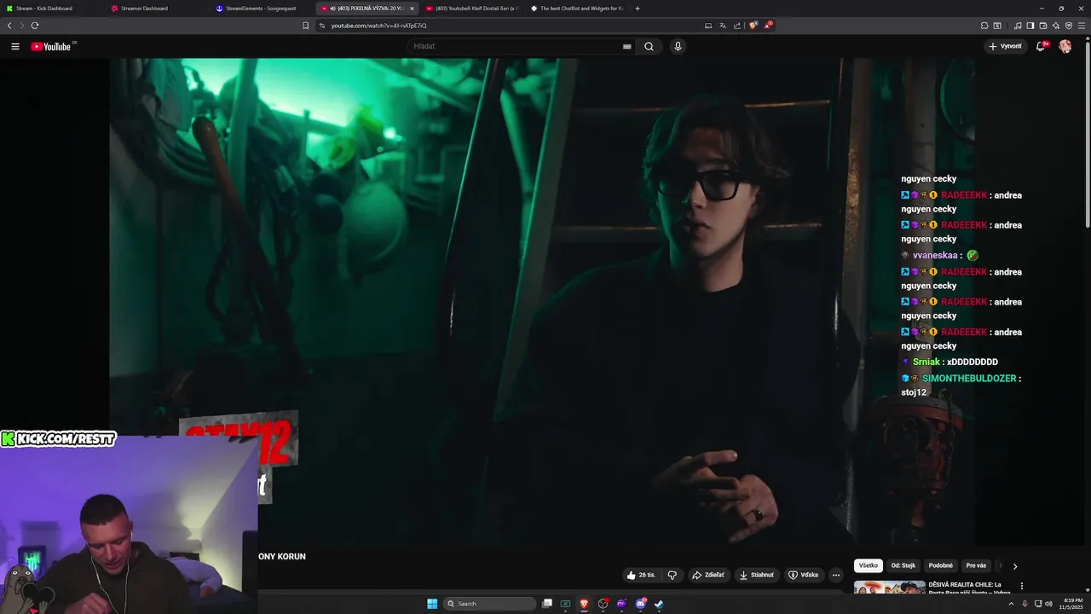This screenshot has height=614, width=1091.
Task: Share this page via address bar icon
Action: tap(736, 26)
